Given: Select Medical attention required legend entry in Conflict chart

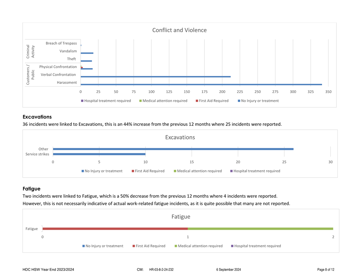Looking at the screenshot, I should (x=165, y=101).
